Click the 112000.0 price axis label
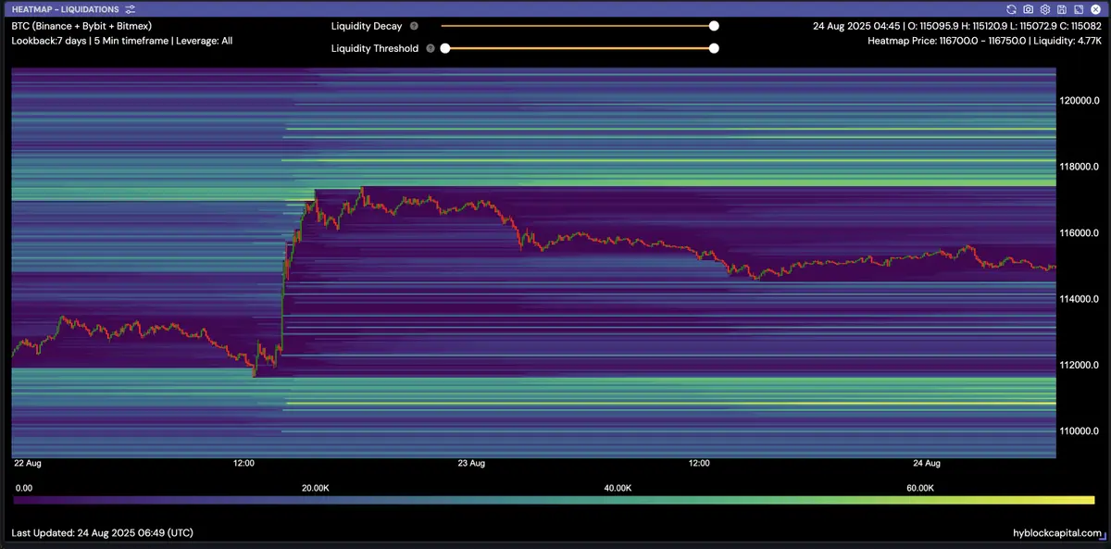 (x=1080, y=365)
